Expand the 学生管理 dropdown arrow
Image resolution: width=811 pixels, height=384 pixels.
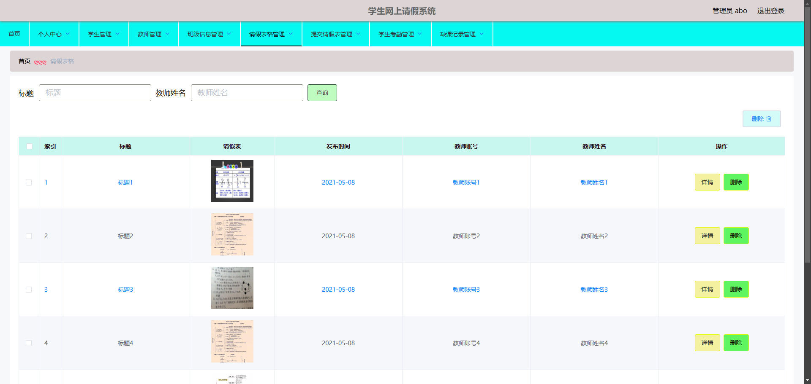[x=117, y=34]
